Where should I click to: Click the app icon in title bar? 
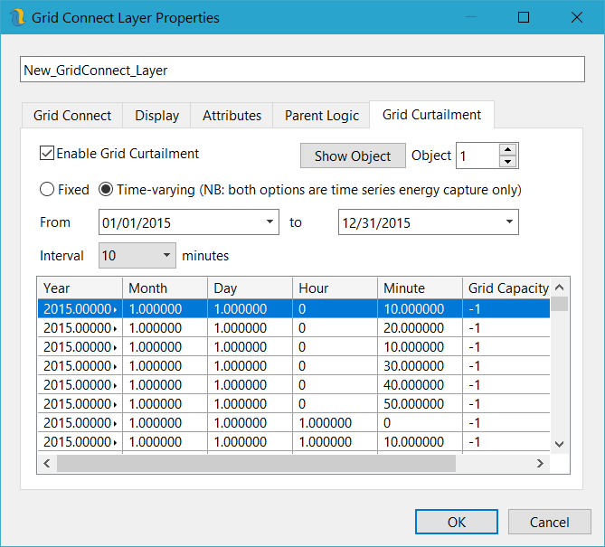[17, 17]
